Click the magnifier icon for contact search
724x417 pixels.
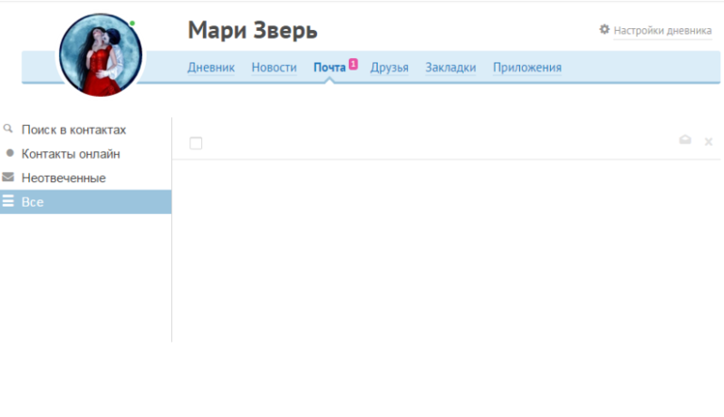pyautogui.click(x=8, y=129)
